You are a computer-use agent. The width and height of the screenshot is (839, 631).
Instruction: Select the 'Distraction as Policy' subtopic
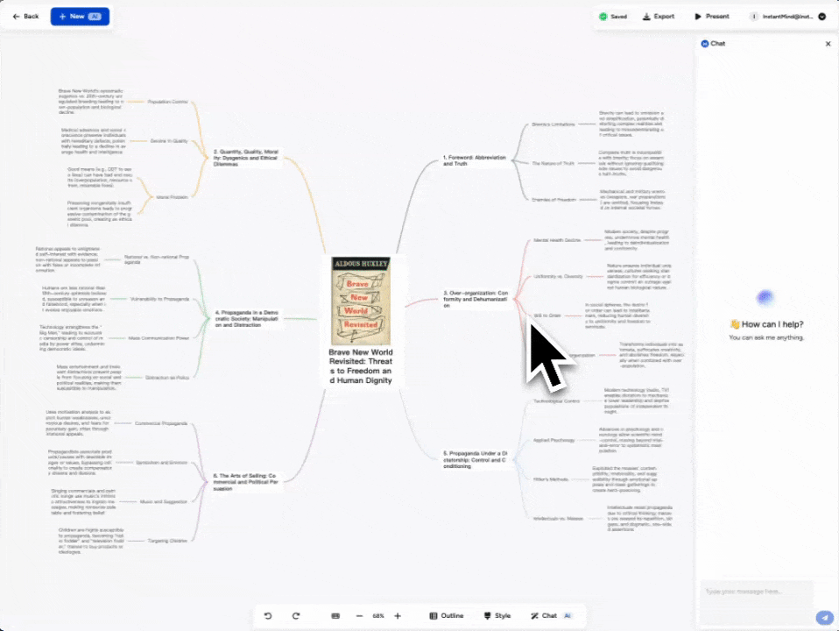(x=167, y=378)
